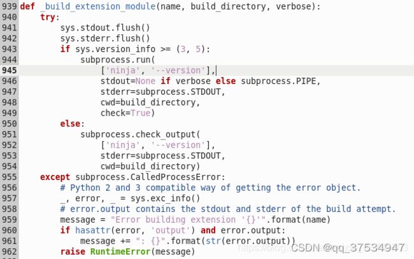The image size is (414, 259).
Task: Click subprocess.check_output( on line 951
Action: click(141, 134)
